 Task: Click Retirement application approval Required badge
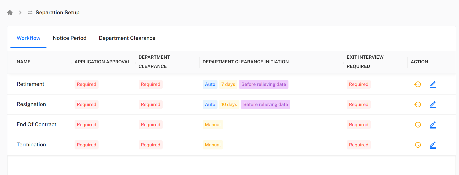[x=87, y=84]
